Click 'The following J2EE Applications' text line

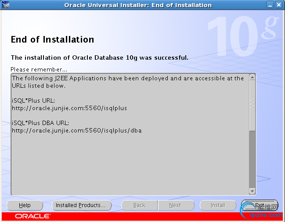point(128,79)
